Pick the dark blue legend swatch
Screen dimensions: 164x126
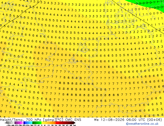click(24, 123)
